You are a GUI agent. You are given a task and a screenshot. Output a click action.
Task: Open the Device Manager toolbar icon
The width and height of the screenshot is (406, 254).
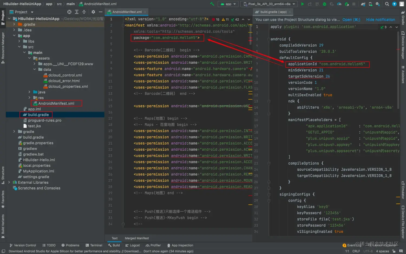(x=371, y=4)
